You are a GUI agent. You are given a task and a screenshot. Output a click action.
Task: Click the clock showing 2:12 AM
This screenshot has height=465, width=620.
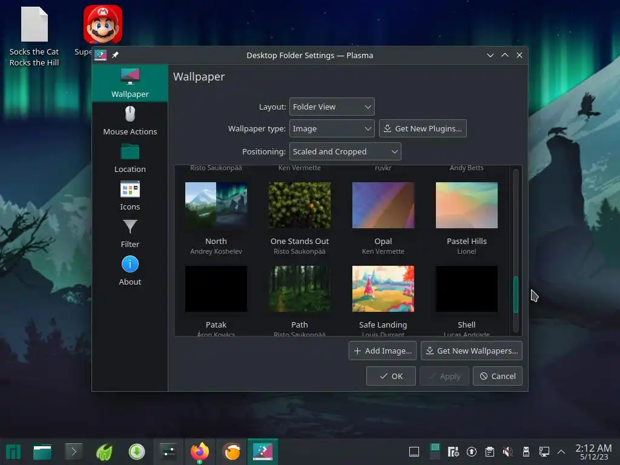pyautogui.click(x=593, y=452)
